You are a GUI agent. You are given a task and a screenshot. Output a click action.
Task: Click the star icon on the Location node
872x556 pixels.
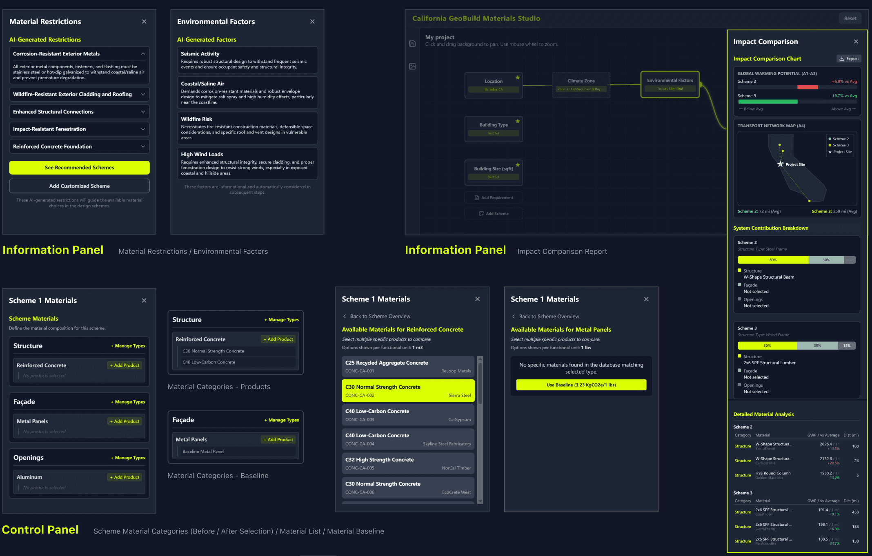tap(518, 78)
